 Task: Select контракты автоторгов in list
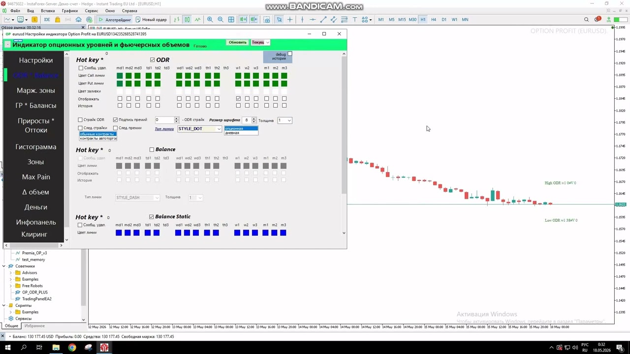point(98,139)
